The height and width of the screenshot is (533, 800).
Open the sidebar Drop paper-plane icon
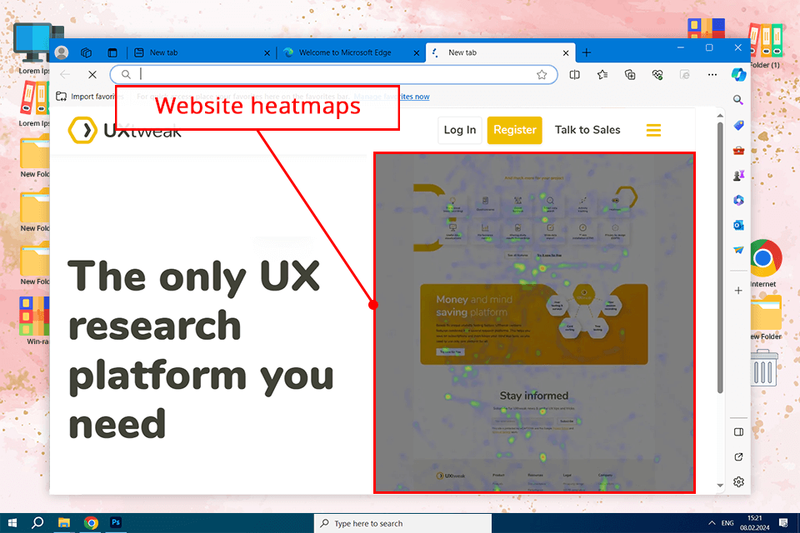pyautogui.click(x=738, y=250)
